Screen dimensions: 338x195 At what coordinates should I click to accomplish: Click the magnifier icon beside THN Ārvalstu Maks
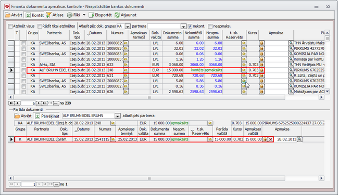click(x=291, y=43)
